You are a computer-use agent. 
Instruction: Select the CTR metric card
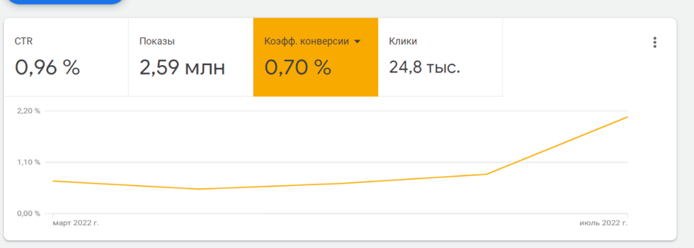[x=66, y=57]
